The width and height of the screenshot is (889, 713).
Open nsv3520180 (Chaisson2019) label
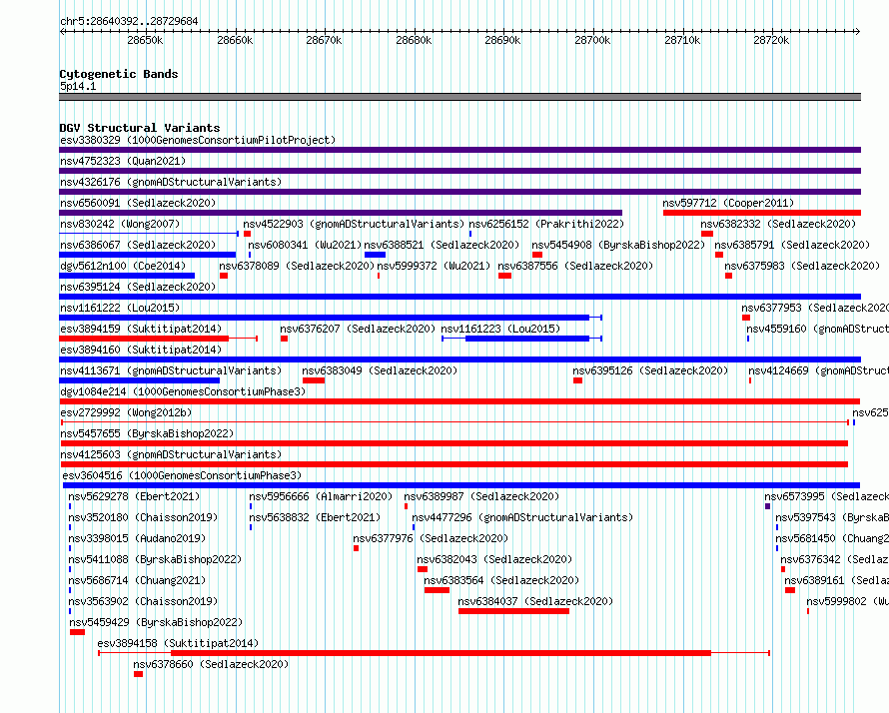tap(143, 517)
